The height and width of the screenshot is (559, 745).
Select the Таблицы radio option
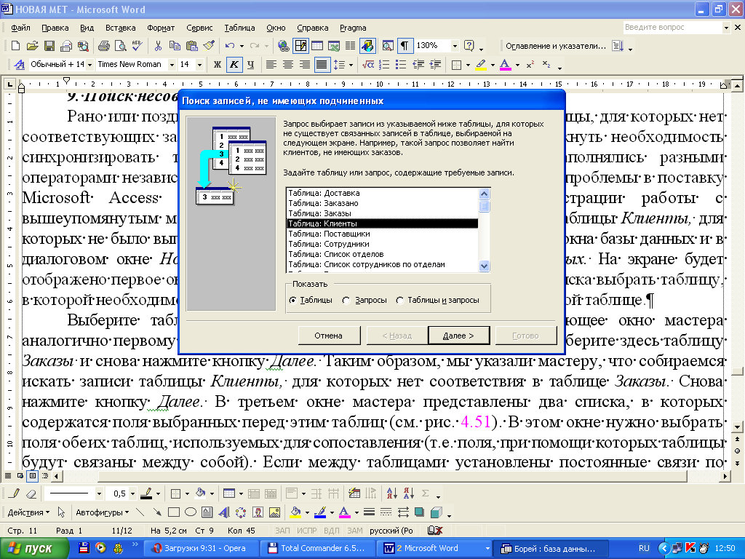(293, 301)
